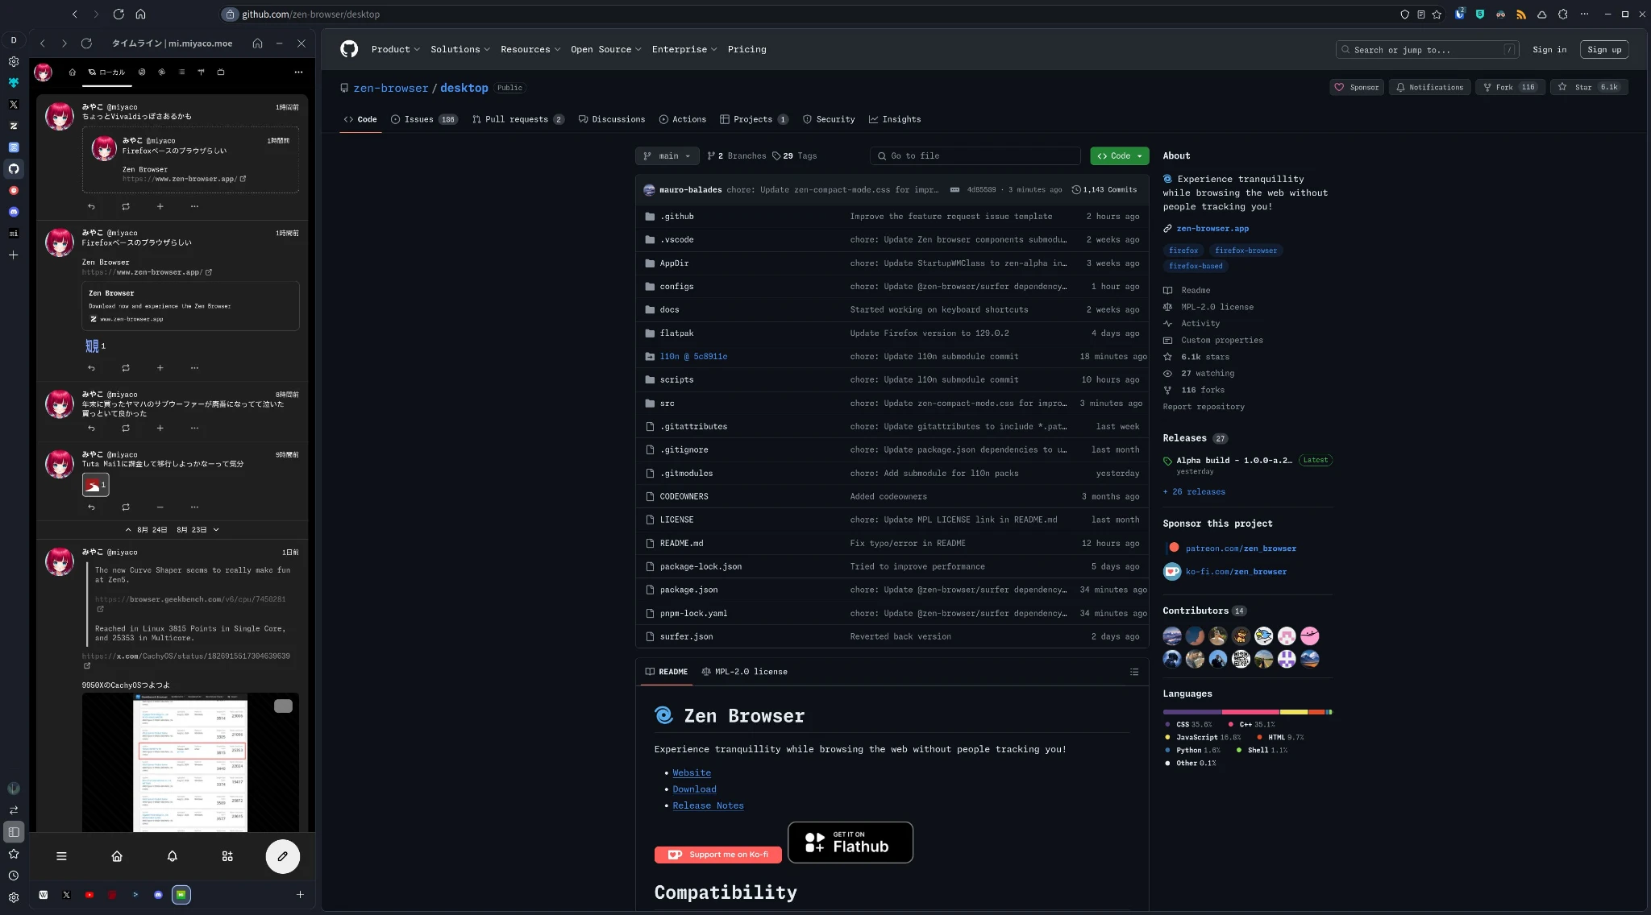Open the widgets icon in Misskey bottom bar
The width and height of the screenshot is (1651, 915).
pos(227,856)
